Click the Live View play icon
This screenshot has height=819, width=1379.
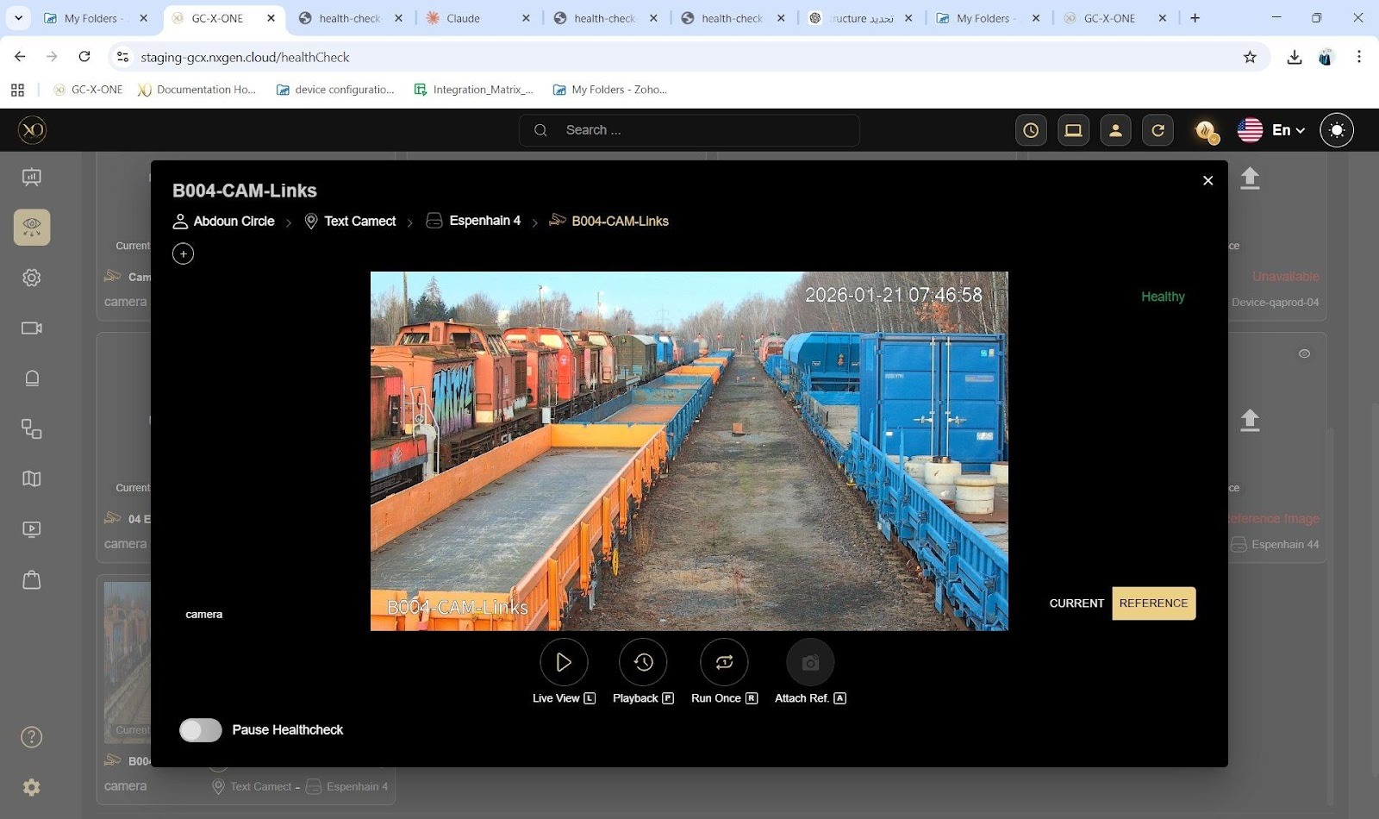(x=564, y=662)
